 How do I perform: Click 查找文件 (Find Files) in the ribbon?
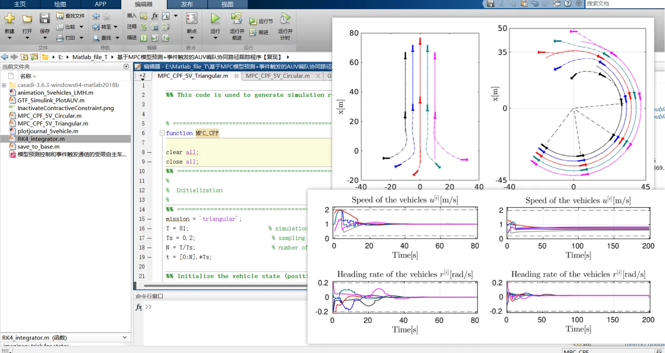coord(70,16)
